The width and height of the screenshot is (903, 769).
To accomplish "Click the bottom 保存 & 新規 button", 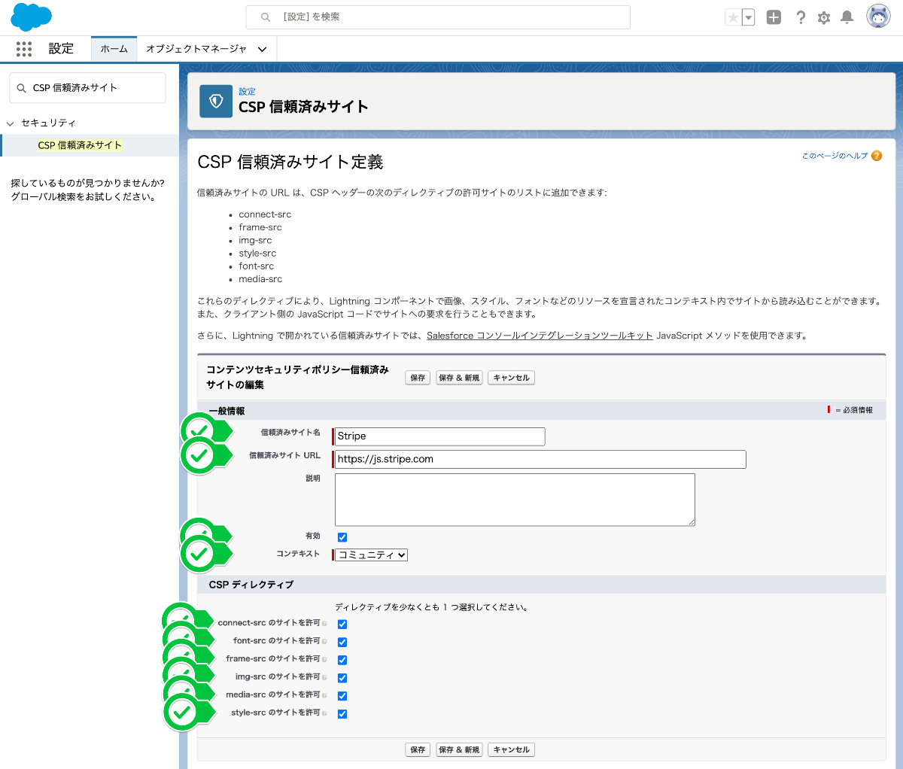I will point(459,749).
